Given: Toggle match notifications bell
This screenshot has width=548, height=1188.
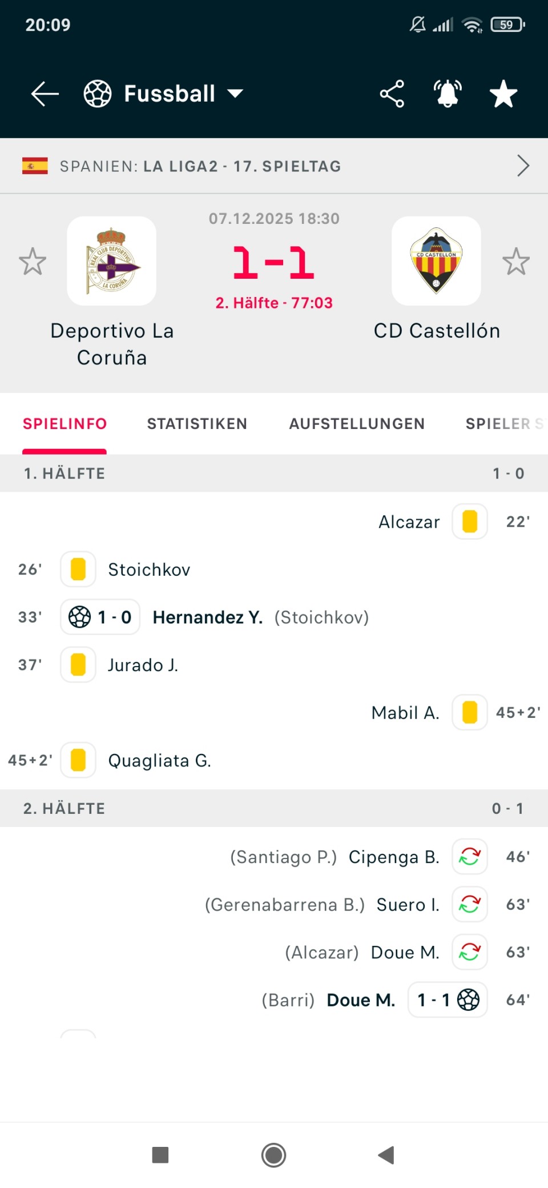Looking at the screenshot, I should 448,94.
